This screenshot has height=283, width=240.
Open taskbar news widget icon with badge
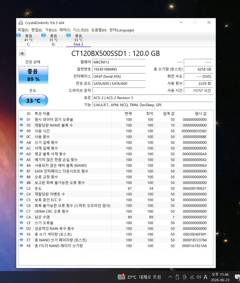(x=121, y=277)
